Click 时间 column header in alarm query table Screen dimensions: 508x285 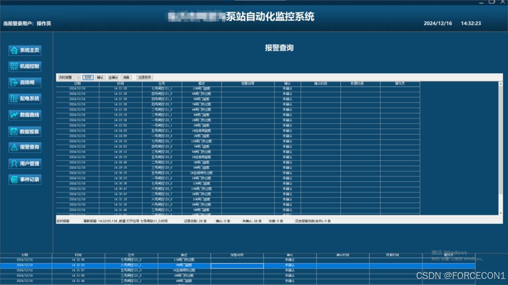click(x=121, y=84)
